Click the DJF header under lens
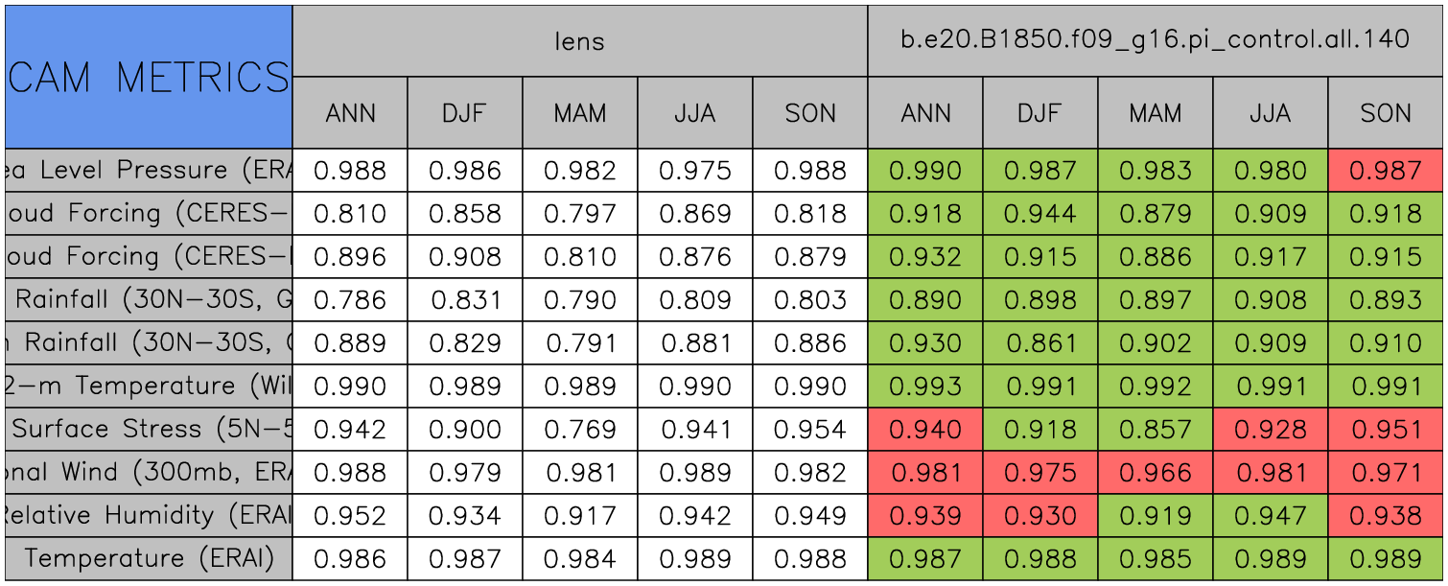This screenshot has width=1448, height=586. (x=465, y=113)
